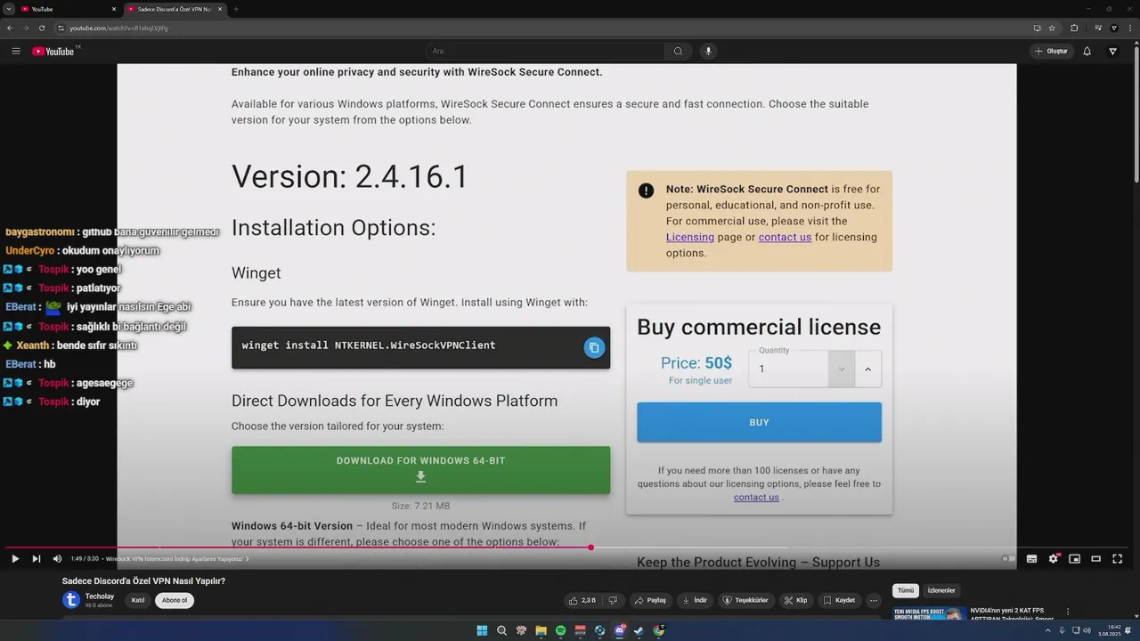Screen dimensions: 1140x641
Task: Click 'İndir' to download the video
Action: 695,600
